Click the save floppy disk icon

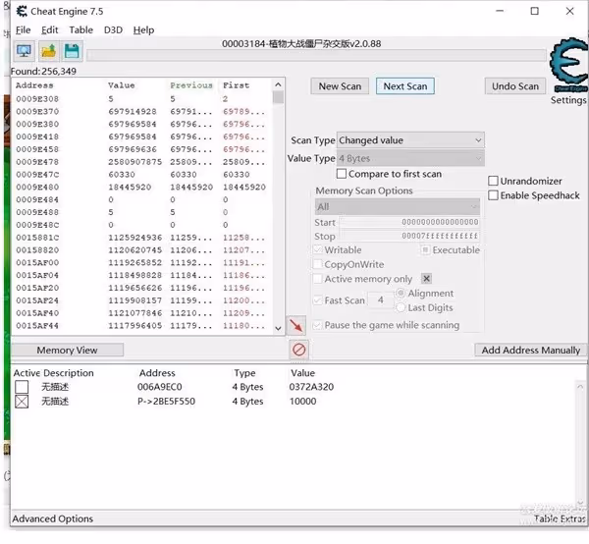[72, 51]
